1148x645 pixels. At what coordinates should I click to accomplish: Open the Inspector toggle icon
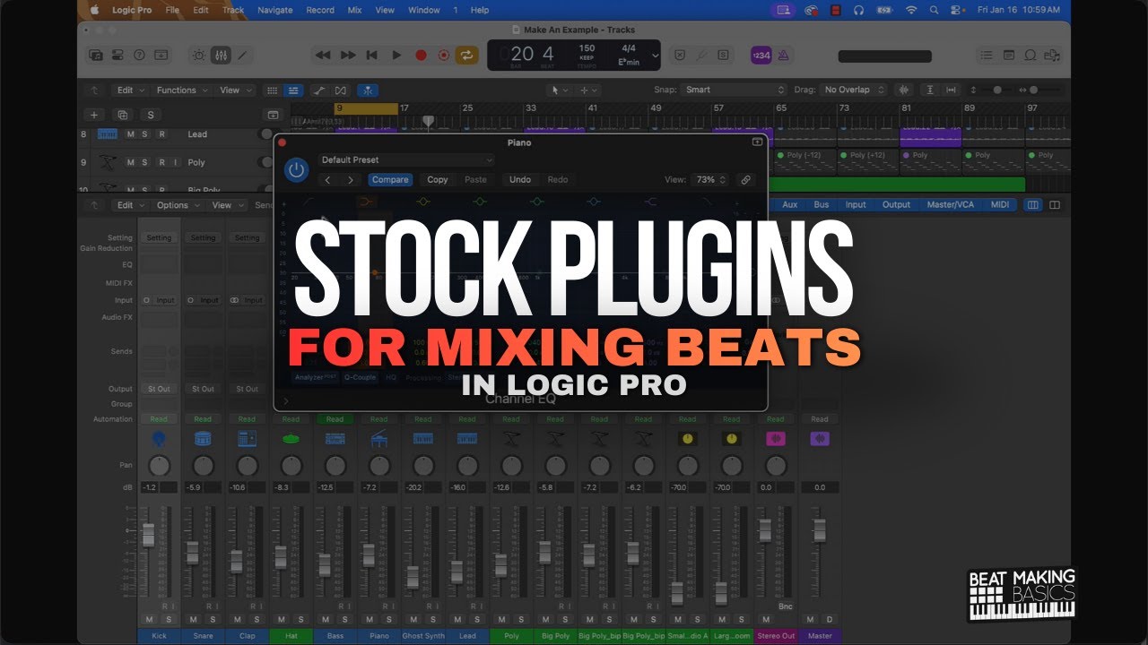117,55
